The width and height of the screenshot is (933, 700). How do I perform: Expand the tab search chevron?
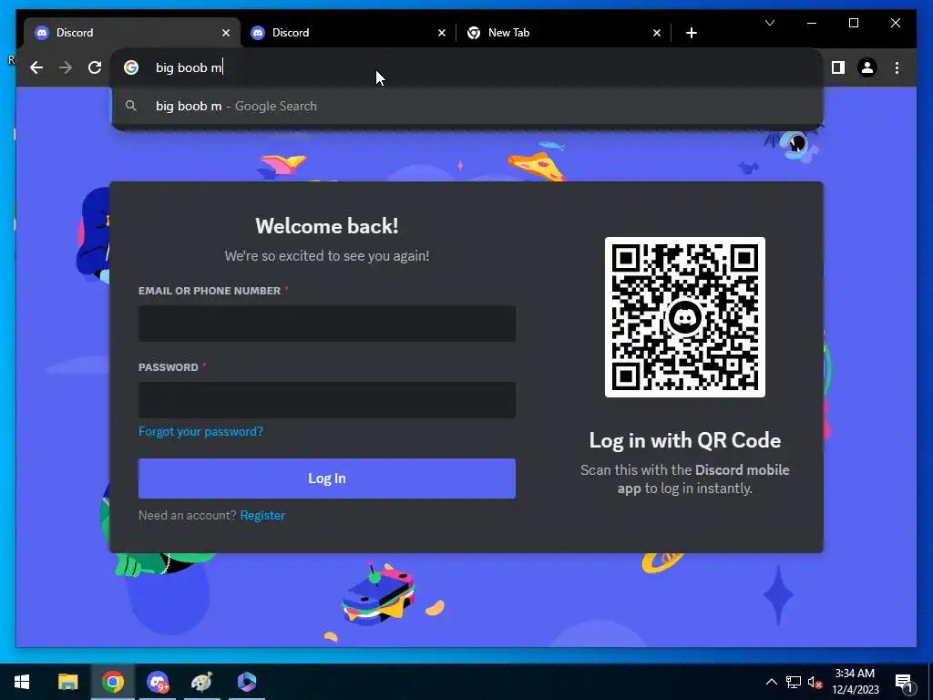tap(769, 23)
